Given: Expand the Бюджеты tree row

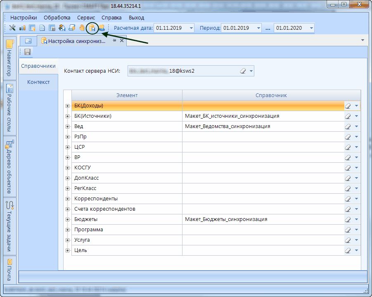Looking at the screenshot, I should click(x=67, y=219).
